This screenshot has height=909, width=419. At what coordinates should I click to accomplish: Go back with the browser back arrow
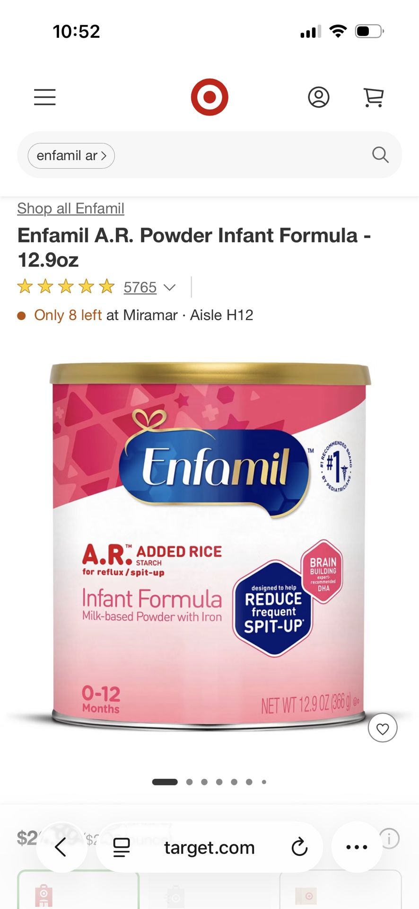click(x=61, y=847)
